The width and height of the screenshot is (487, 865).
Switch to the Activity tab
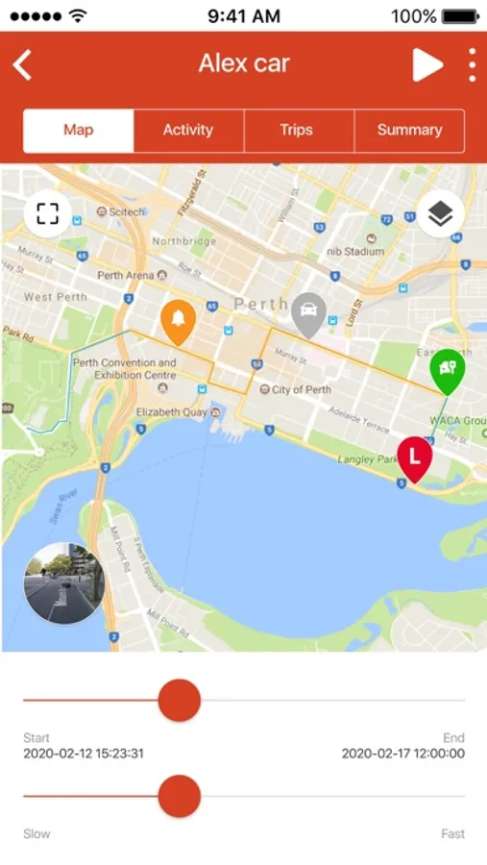point(188,130)
